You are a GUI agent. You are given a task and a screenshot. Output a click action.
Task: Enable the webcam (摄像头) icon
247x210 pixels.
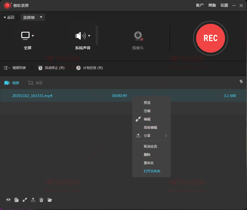coord(138,36)
